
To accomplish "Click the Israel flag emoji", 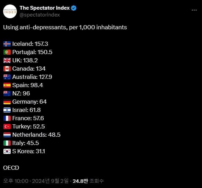I will click(x=7, y=110).
